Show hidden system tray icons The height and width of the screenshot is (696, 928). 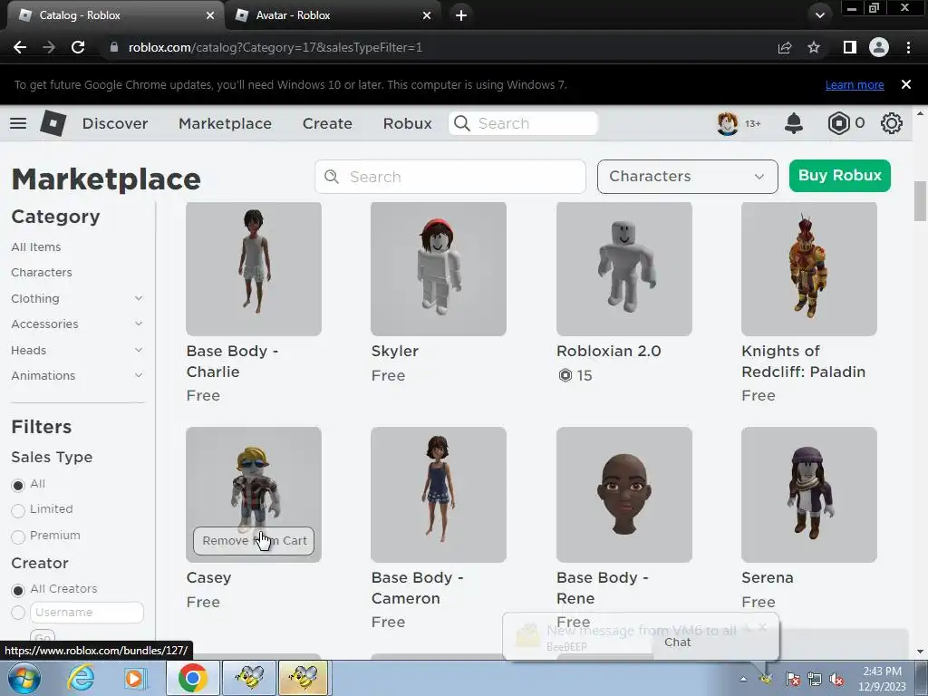pos(743,679)
